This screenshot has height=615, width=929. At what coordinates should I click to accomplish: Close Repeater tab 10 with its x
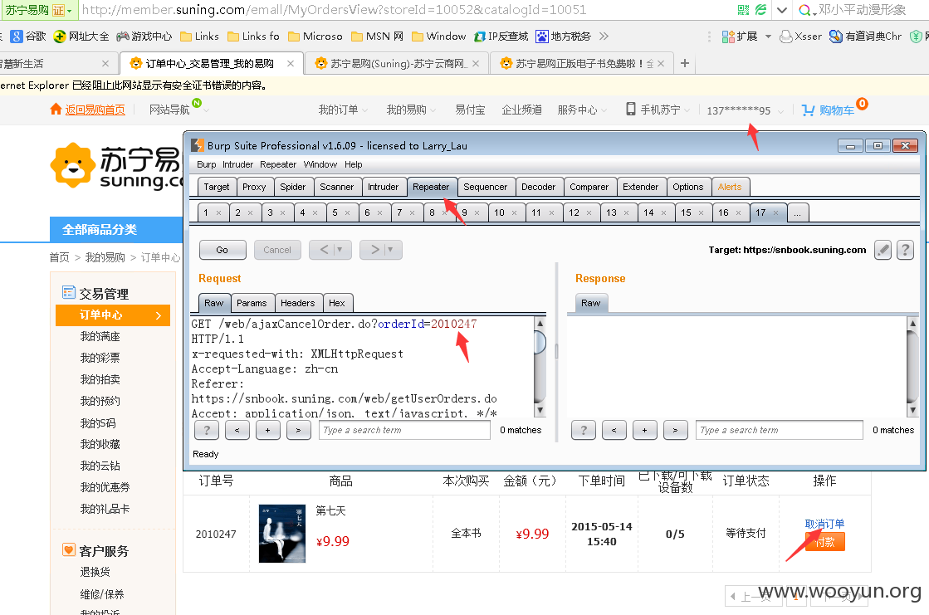[x=514, y=212]
